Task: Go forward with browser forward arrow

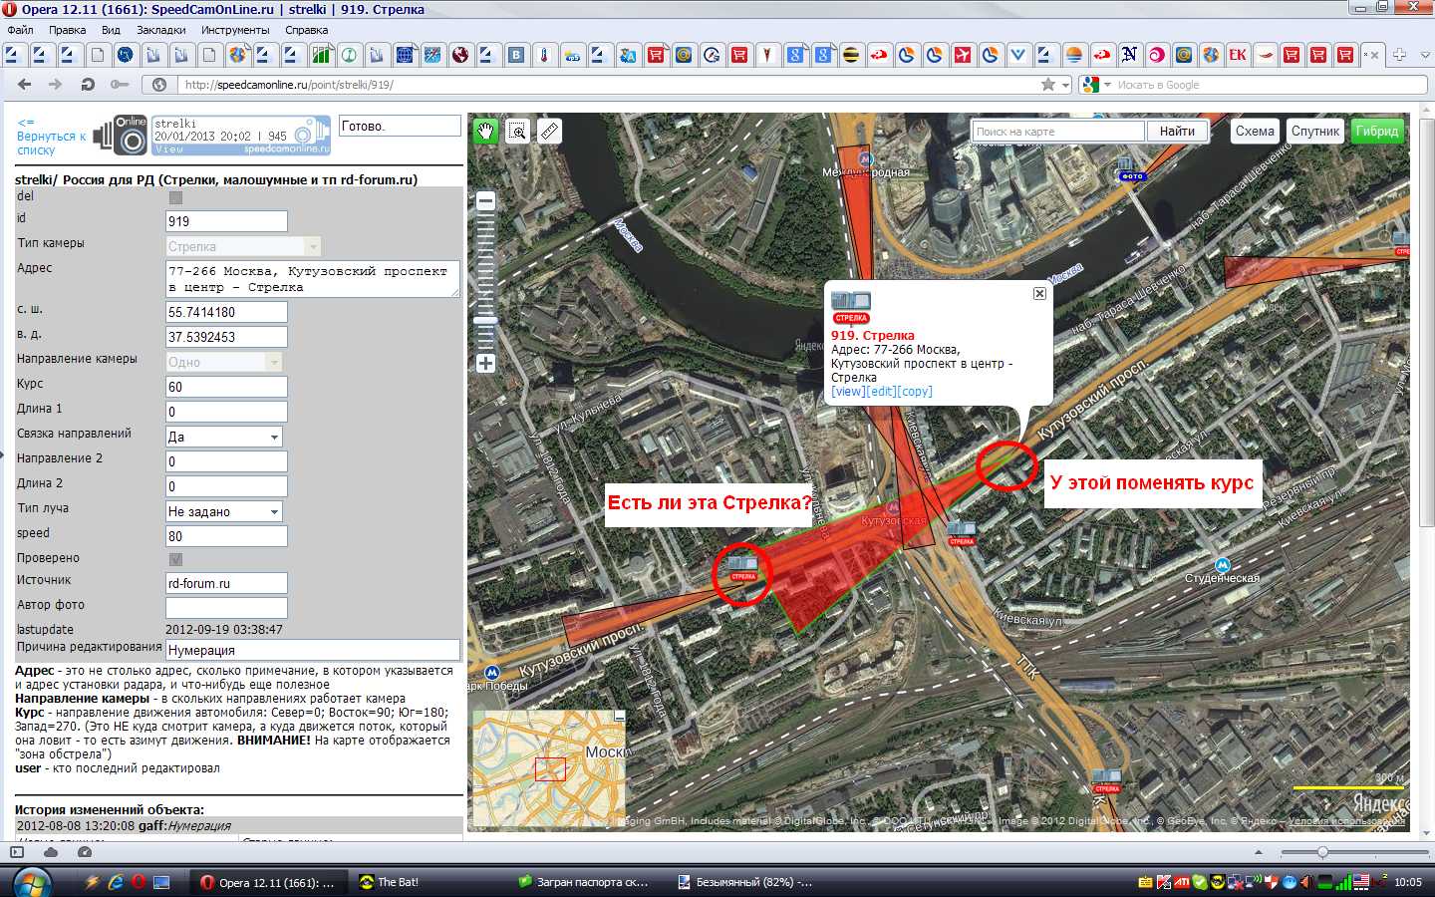Action: [x=56, y=85]
